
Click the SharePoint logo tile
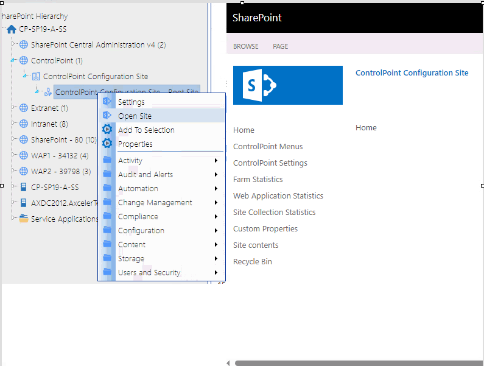coord(288,85)
